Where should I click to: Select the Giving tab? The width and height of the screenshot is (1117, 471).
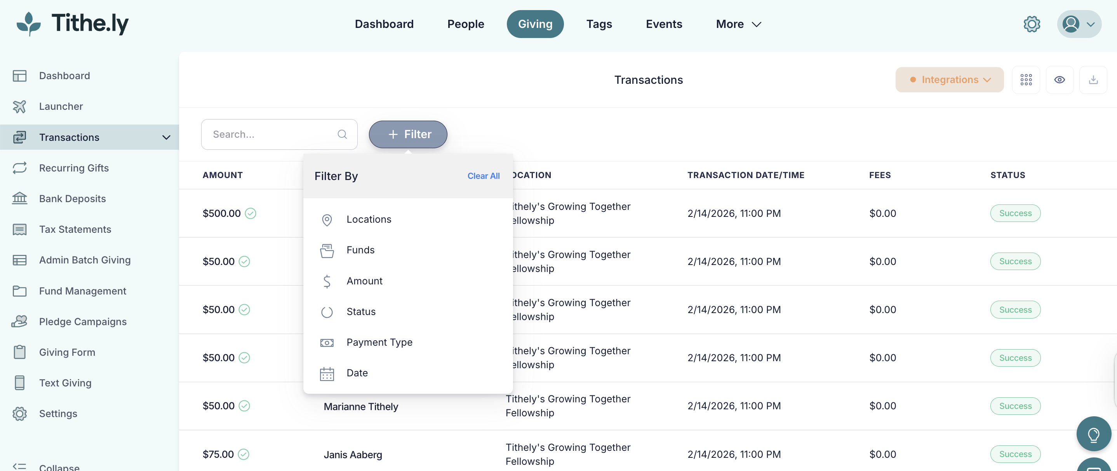[x=535, y=24]
